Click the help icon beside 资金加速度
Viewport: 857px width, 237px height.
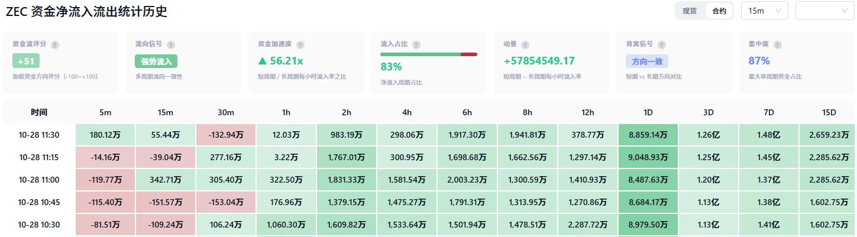(x=300, y=44)
